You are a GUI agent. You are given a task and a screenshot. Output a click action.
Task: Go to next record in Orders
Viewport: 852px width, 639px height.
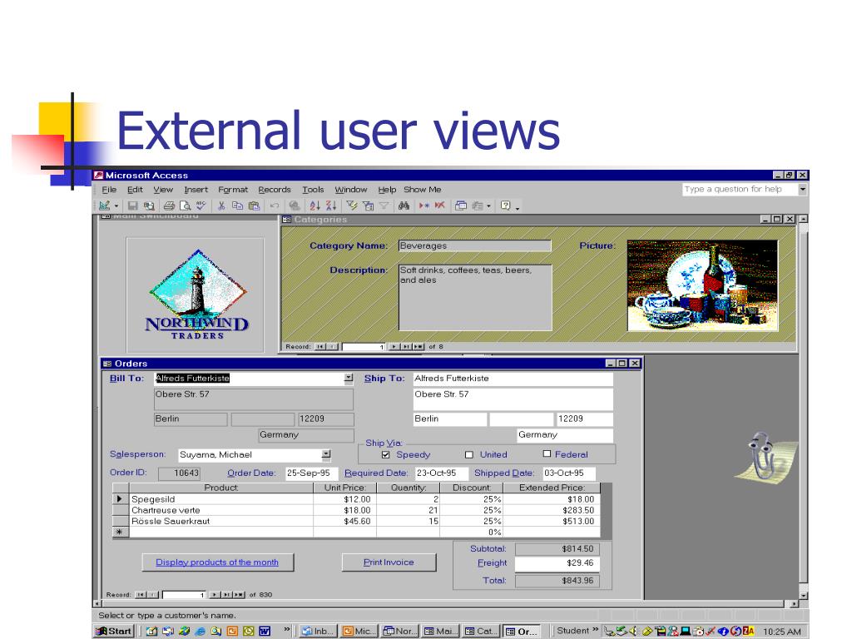click(215, 595)
